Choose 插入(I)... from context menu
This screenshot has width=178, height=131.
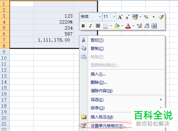(122, 74)
